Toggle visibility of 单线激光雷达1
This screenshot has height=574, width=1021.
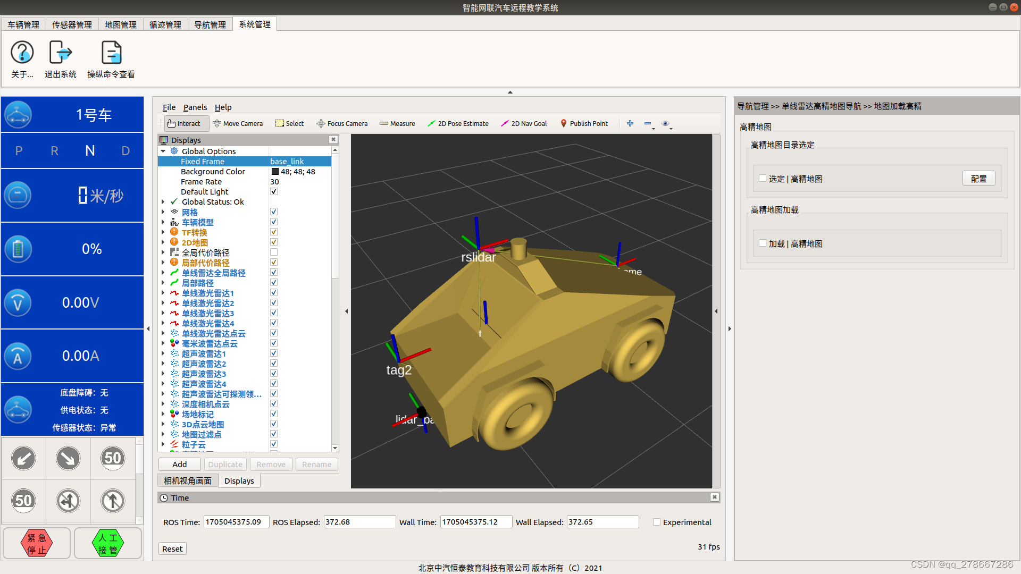pyautogui.click(x=273, y=293)
